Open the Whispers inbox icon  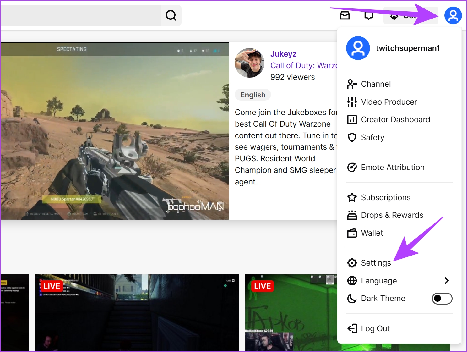coord(345,15)
